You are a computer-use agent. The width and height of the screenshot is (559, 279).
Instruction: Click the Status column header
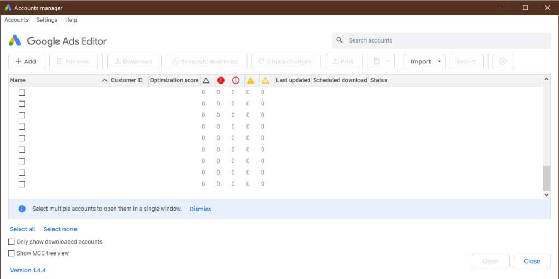click(x=379, y=80)
